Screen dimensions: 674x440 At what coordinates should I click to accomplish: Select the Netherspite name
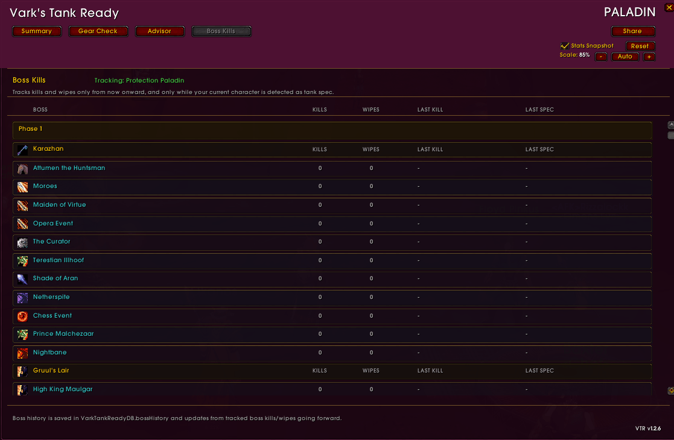click(x=51, y=297)
